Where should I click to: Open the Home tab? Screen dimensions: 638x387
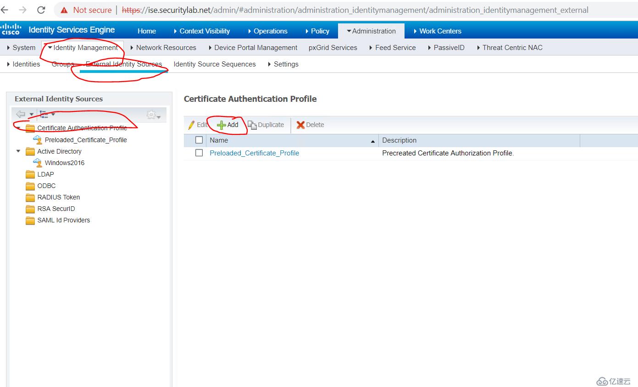click(147, 31)
